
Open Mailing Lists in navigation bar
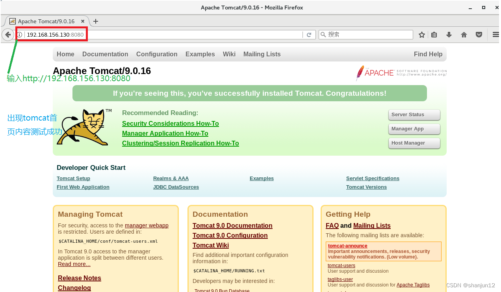pyautogui.click(x=262, y=54)
